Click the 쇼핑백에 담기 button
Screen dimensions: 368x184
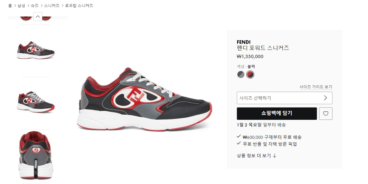(277, 113)
